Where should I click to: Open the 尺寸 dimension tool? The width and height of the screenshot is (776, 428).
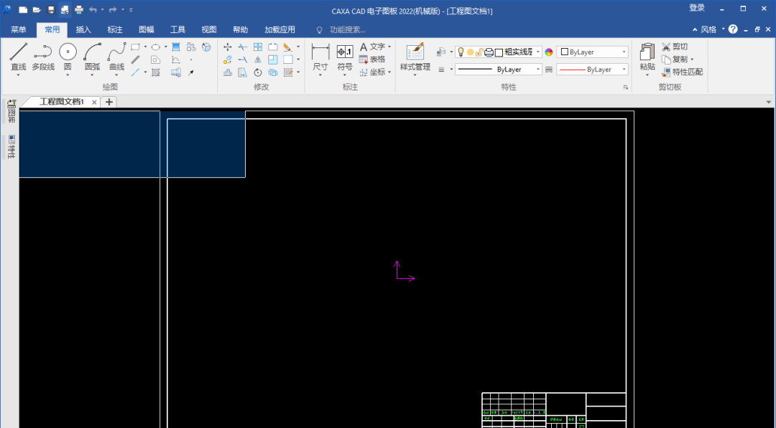320,57
